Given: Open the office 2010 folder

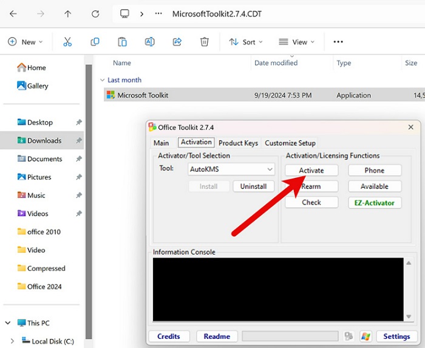Looking at the screenshot, I should point(39,232).
